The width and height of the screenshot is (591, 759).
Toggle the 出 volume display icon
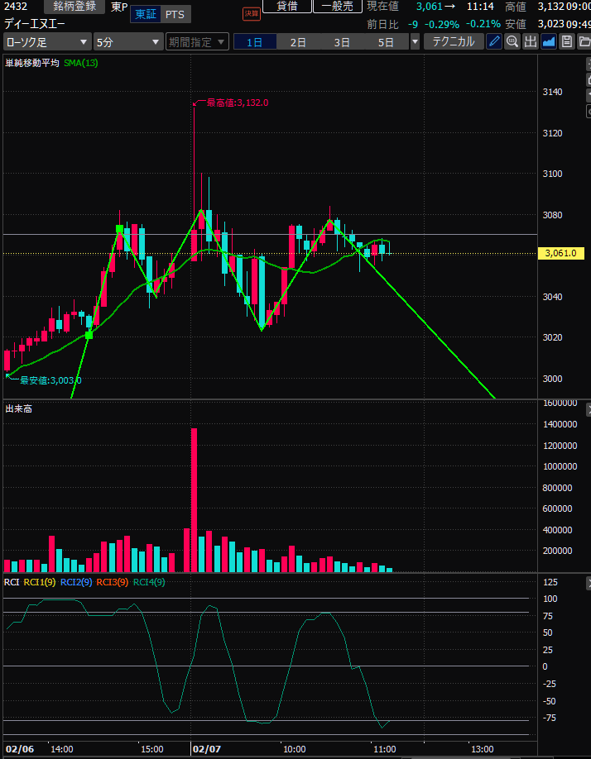[x=531, y=41]
